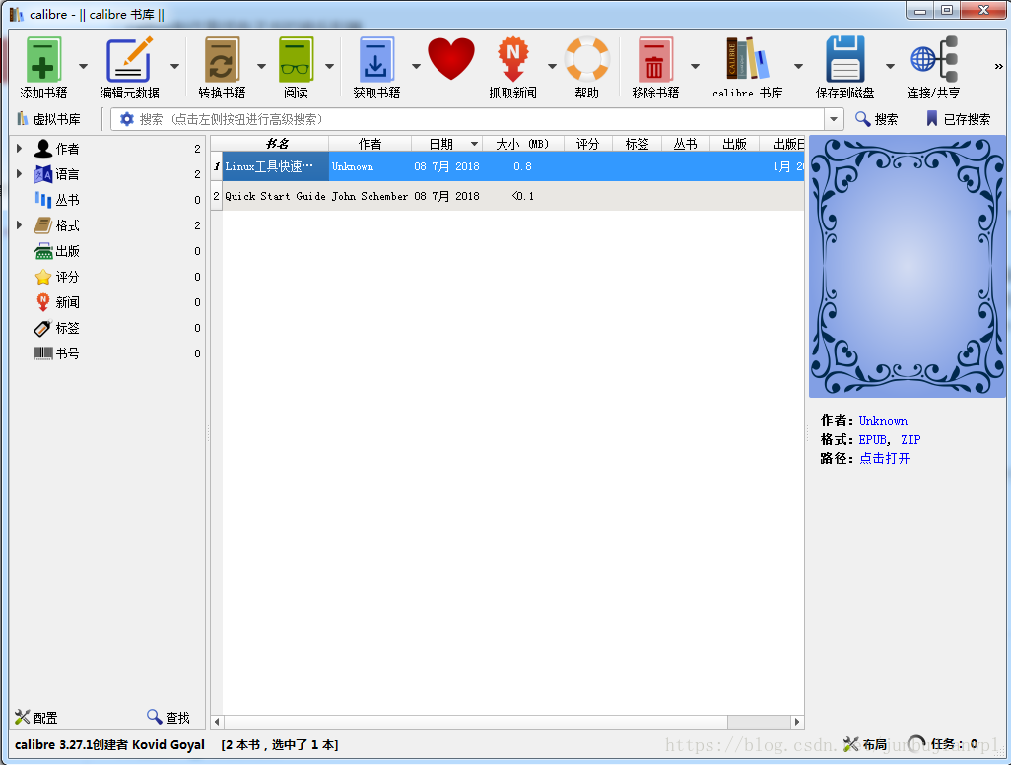
Task: Open the ZIP format link
Action: pos(910,439)
